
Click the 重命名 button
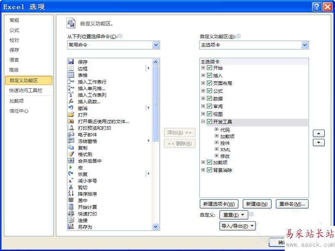(292, 204)
